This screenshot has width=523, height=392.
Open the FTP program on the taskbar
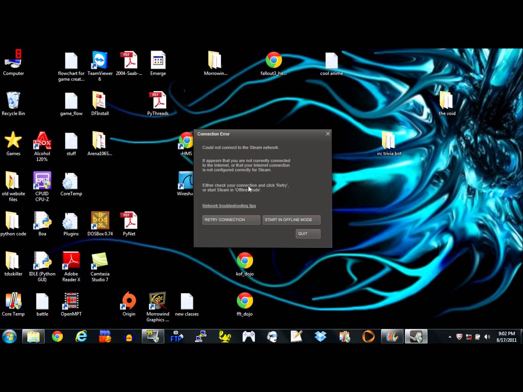[177, 337]
